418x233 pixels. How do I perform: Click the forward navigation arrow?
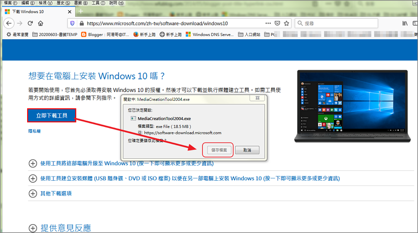20,24
